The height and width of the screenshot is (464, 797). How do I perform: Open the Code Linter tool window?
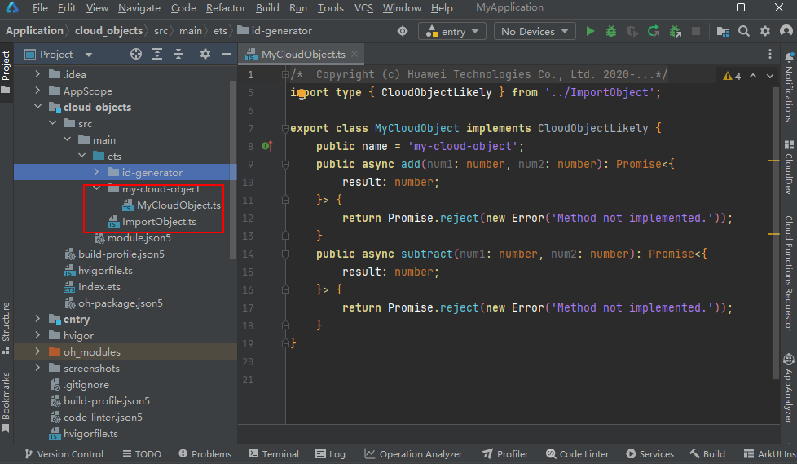(578, 454)
